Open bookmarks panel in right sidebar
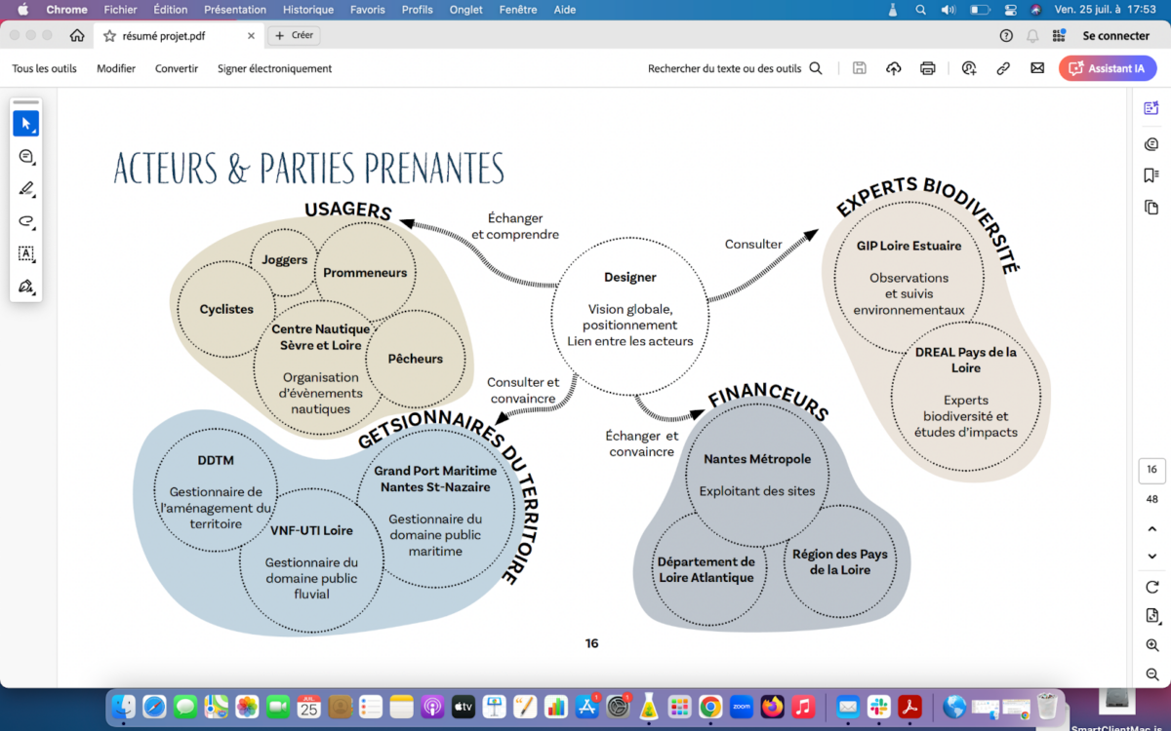1171x731 pixels. point(1151,175)
